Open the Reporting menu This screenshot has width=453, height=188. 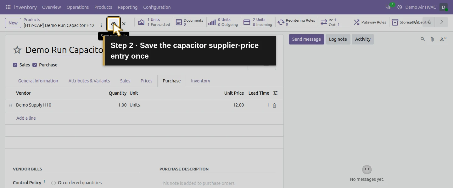pos(127,7)
